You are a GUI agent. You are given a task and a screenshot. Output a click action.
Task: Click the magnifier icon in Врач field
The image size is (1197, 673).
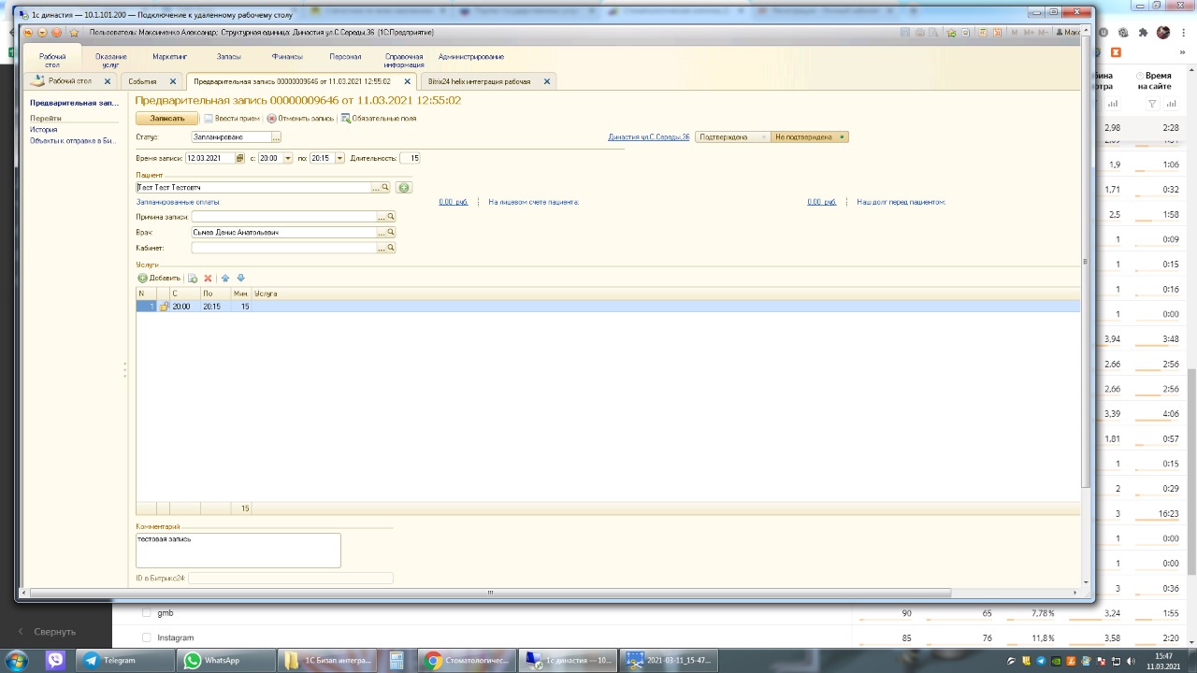pos(391,233)
